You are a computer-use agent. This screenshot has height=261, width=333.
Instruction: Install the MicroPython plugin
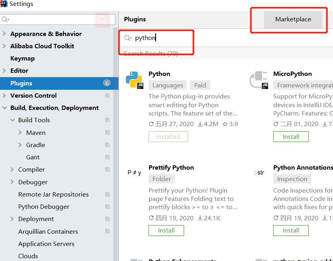pos(291,137)
